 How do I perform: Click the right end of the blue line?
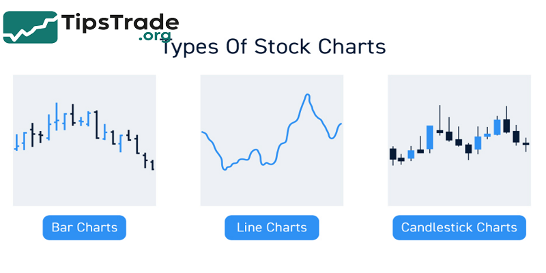click(341, 124)
